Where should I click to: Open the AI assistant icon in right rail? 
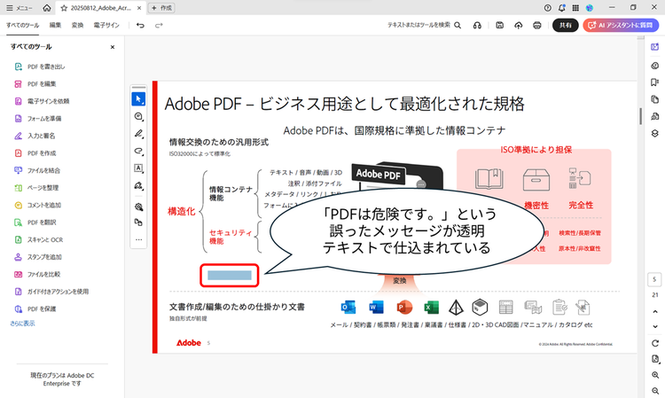point(655,47)
